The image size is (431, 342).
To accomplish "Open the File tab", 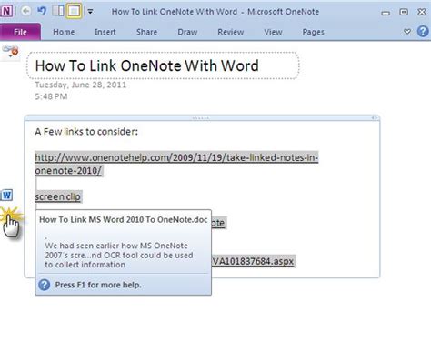I will tap(20, 32).
